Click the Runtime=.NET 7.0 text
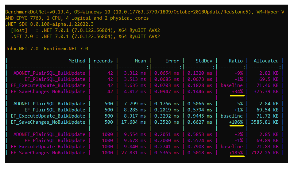The height and width of the screenshot is (169, 294). [x=66, y=49]
